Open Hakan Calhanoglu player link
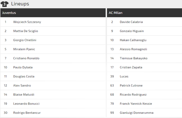This screenshot has height=118, width=182. click(x=133, y=40)
